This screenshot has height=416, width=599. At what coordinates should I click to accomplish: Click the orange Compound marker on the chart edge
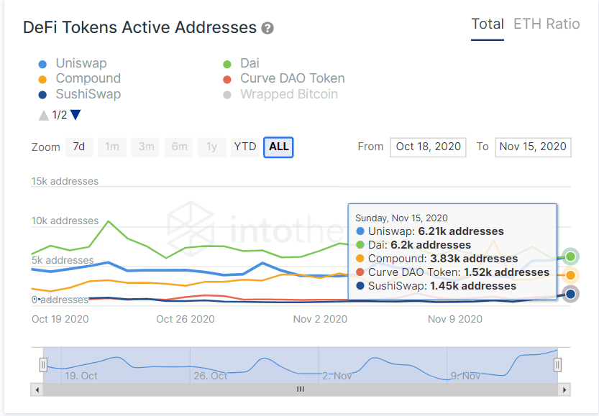[x=570, y=274]
